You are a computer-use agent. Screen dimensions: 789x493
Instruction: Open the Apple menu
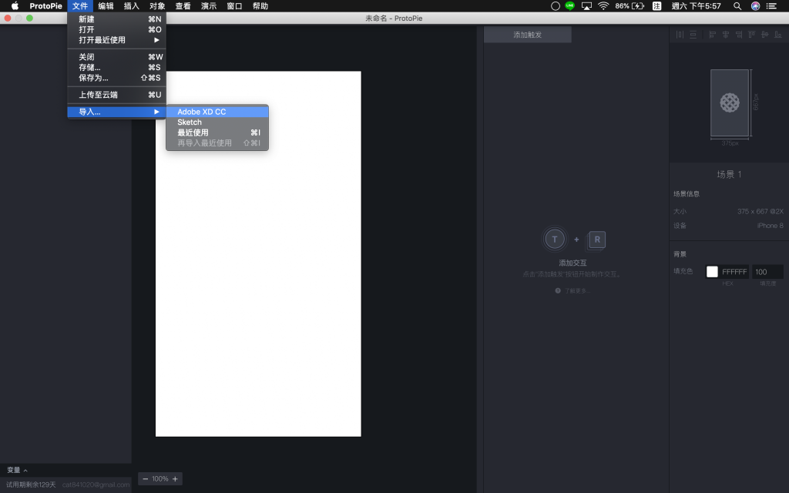click(x=15, y=6)
